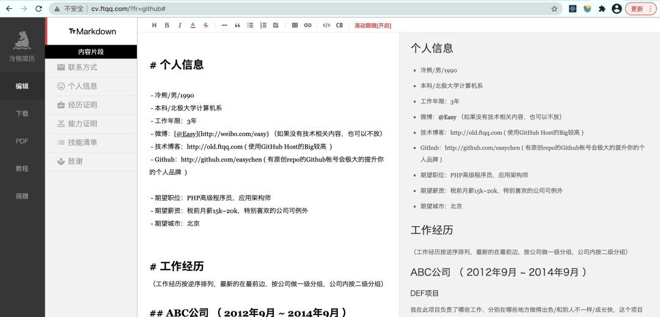Insert an ordered numbered list
660x317 pixels.
point(263,25)
